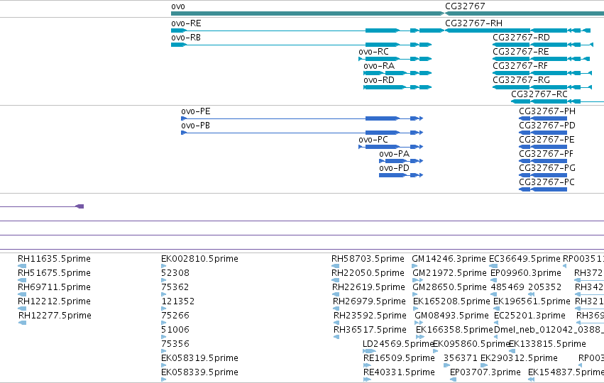The height and width of the screenshot is (383, 604).
Task: Select the ovo-PC protein label
Action: coord(373,140)
